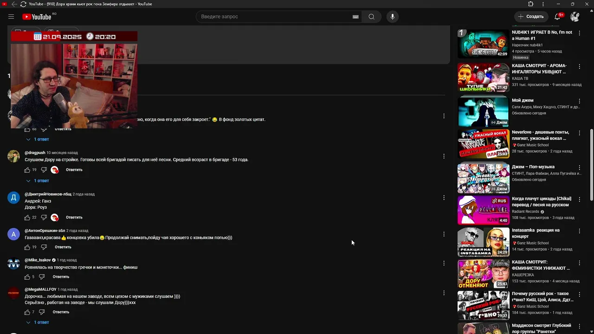The width and height of the screenshot is (594, 334).
Task: Open options menu for Мой джем mix
Action: pos(579,101)
